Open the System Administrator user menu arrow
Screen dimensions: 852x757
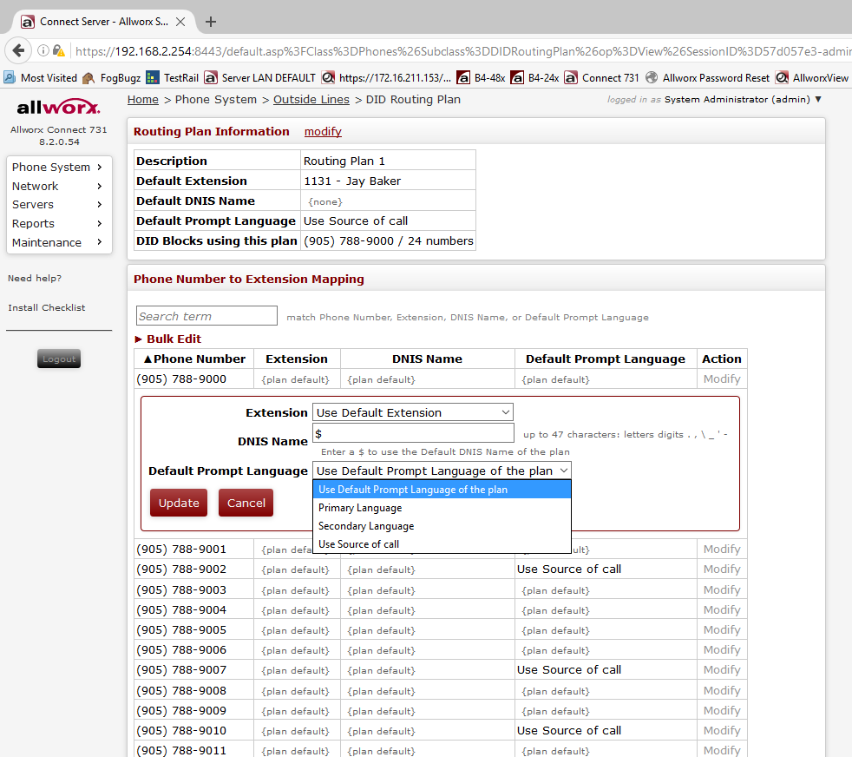(818, 99)
